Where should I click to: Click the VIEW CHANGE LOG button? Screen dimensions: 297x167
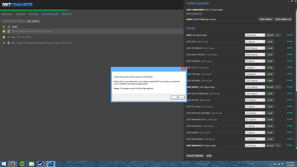[194, 13]
